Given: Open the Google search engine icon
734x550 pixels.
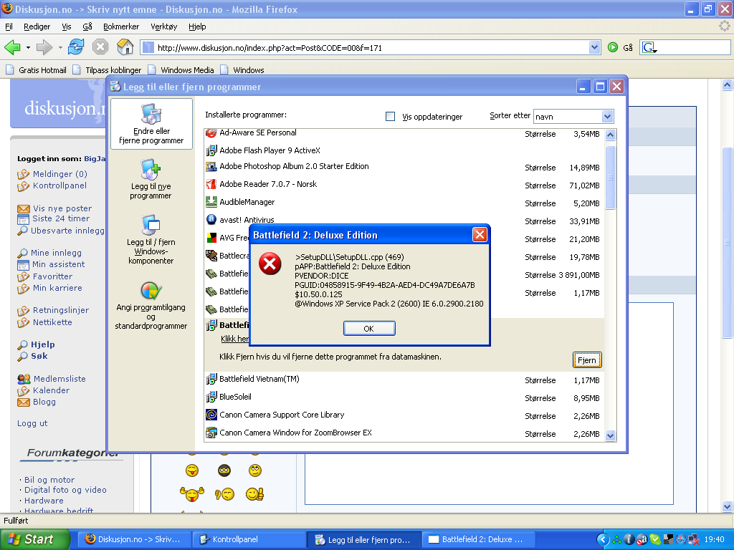Looking at the screenshot, I should pyautogui.click(x=649, y=47).
